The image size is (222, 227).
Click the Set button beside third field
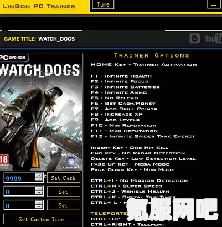click(64, 205)
